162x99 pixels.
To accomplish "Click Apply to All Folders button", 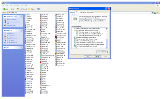I will 85,21.
